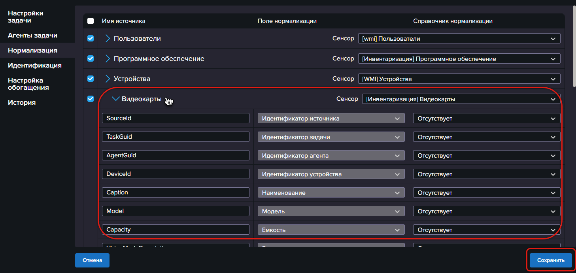Image resolution: width=576 pixels, height=273 pixels.
Task: Open the [Инвентаризация] Видеокарты sensor dropdown
Action: (461, 99)
